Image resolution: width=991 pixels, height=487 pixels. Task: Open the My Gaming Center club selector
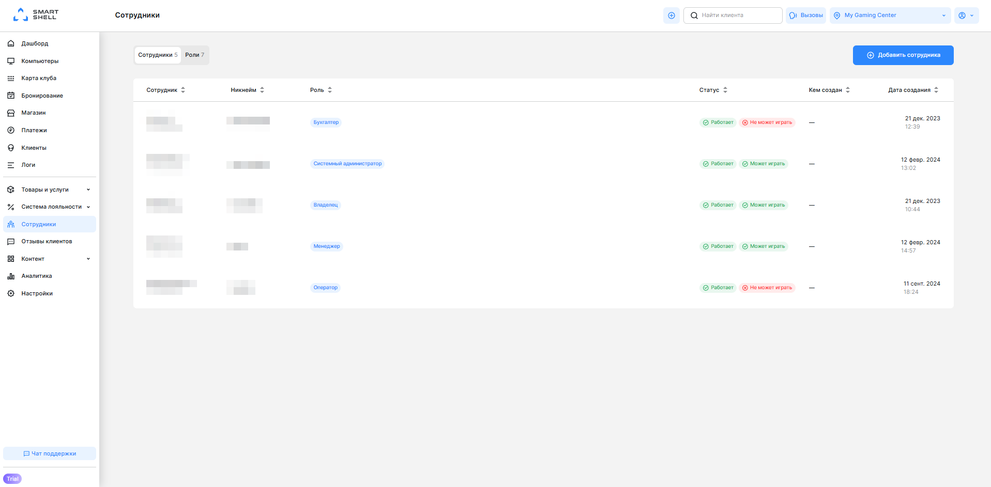coord(890,15)
